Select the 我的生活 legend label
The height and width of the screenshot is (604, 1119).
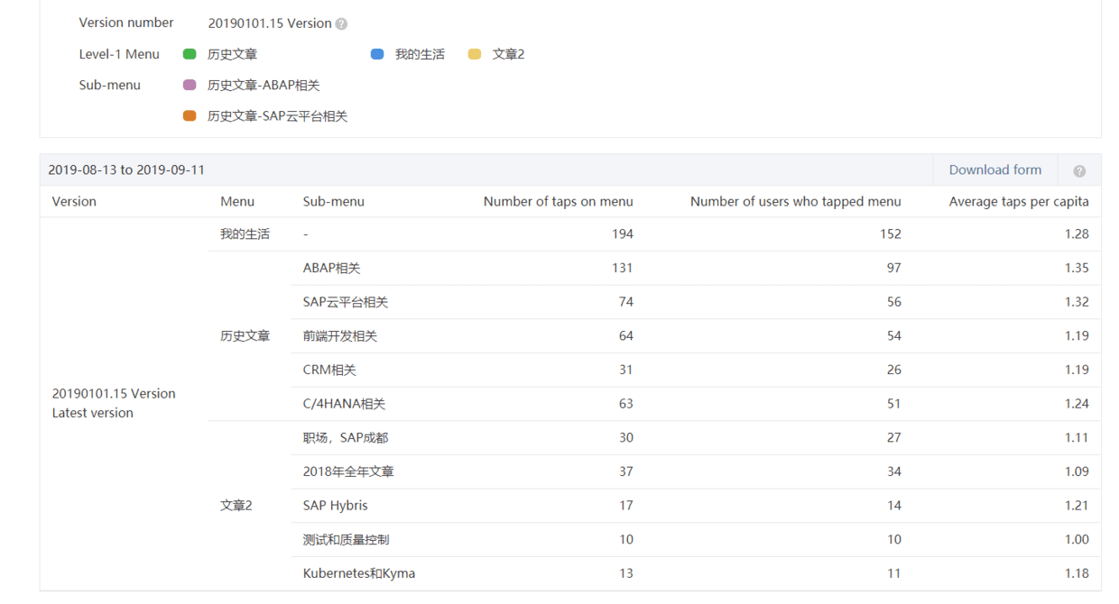coord(420,54)
